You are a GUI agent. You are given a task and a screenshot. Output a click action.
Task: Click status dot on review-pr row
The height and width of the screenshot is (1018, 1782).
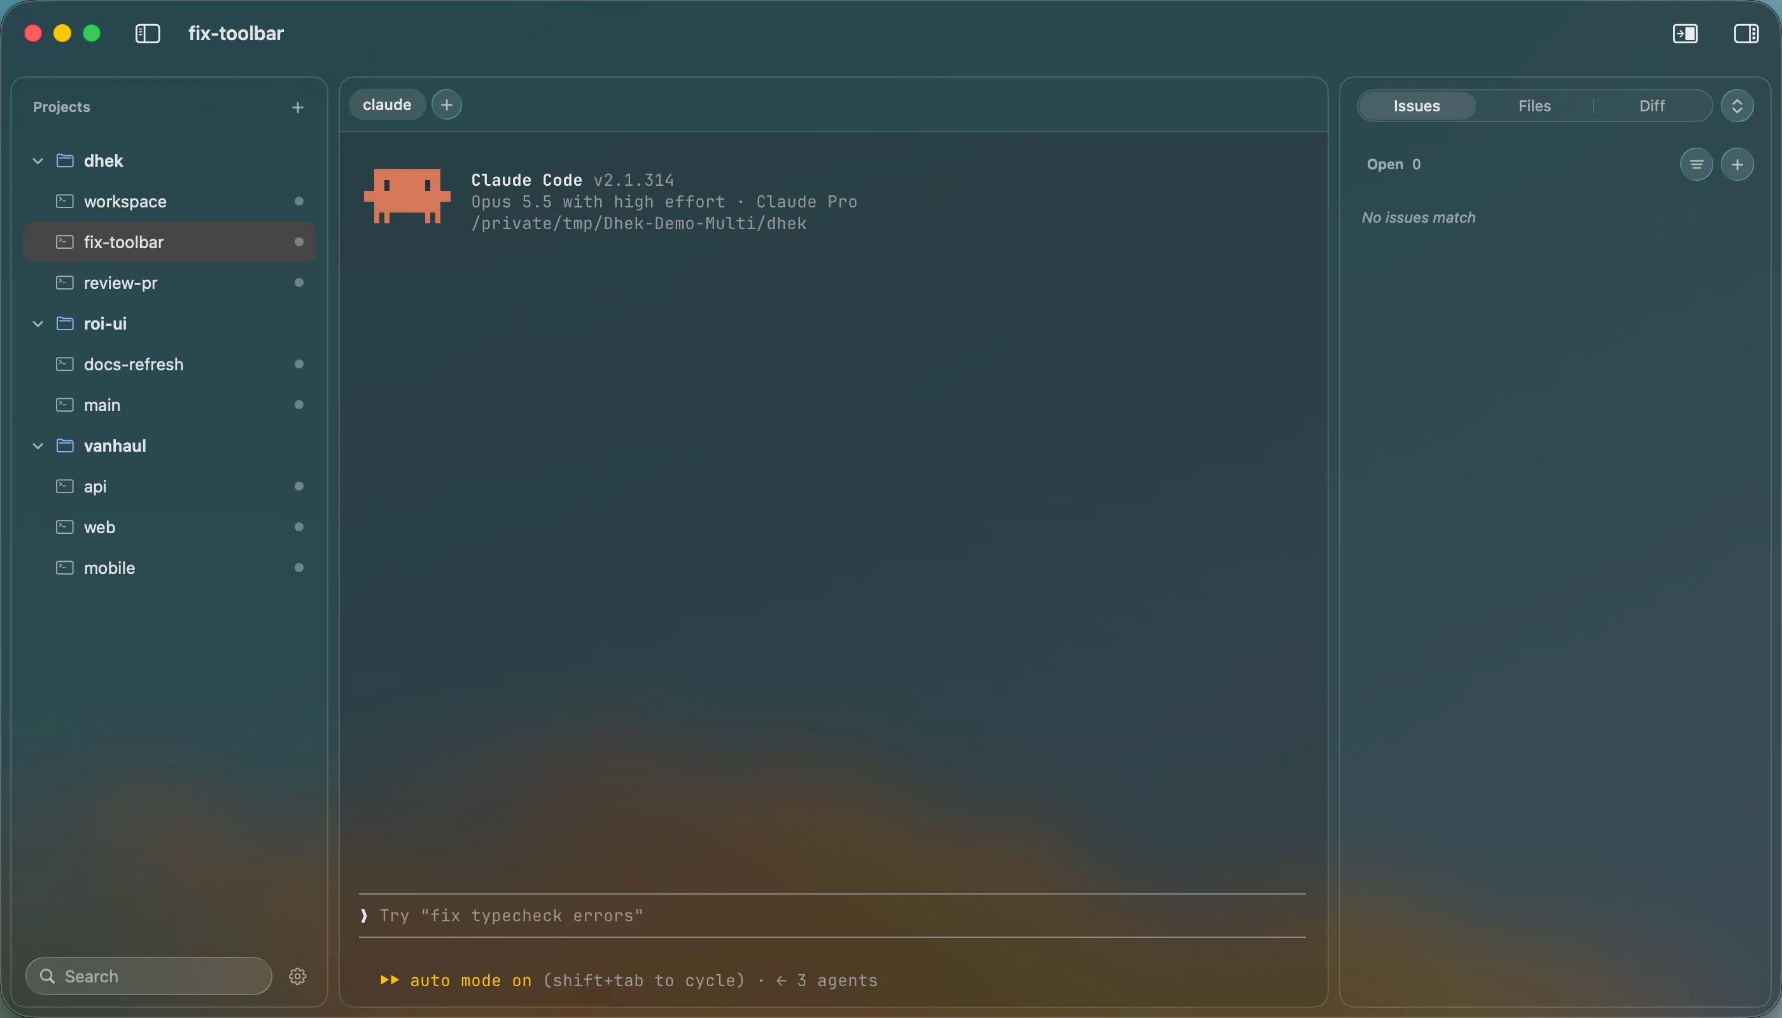tap(299, 282)
